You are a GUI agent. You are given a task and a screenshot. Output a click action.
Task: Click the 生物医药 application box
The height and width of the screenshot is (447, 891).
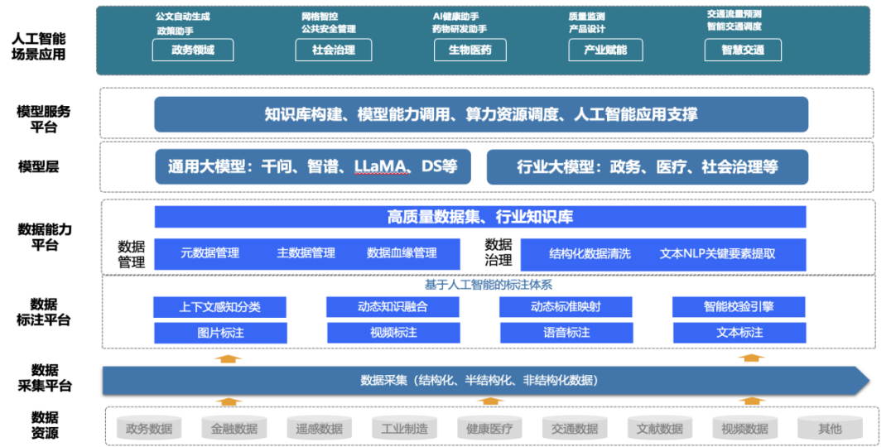pyautogui.click(x=470, y=50)
